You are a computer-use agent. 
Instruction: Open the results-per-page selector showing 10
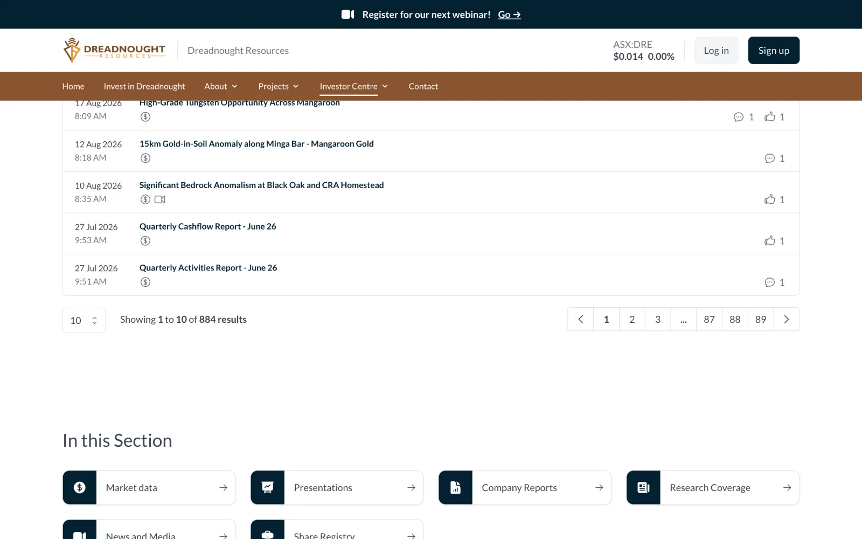pyautogui.click(x=84, y=320)
